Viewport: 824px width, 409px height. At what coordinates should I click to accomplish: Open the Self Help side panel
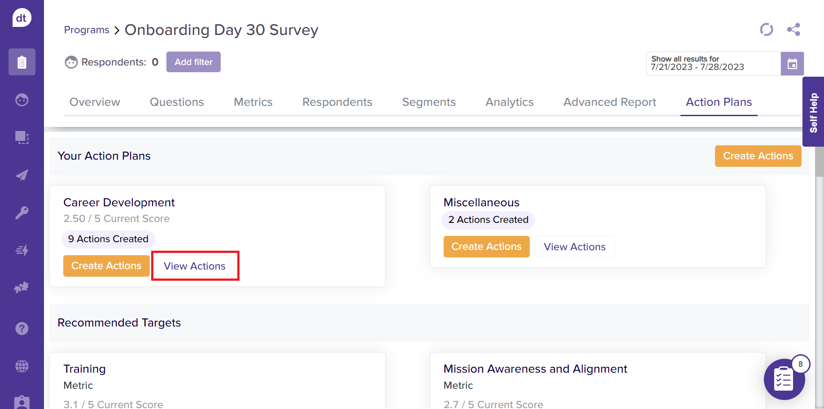tap(813, 112)
